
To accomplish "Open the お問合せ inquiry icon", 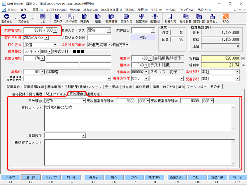I will point(212,18).
